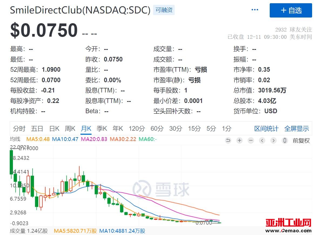The height and width of the screenshot is (235, 314).
Task: Switch to 五日 chart tab
Action: tap(37, 129)
